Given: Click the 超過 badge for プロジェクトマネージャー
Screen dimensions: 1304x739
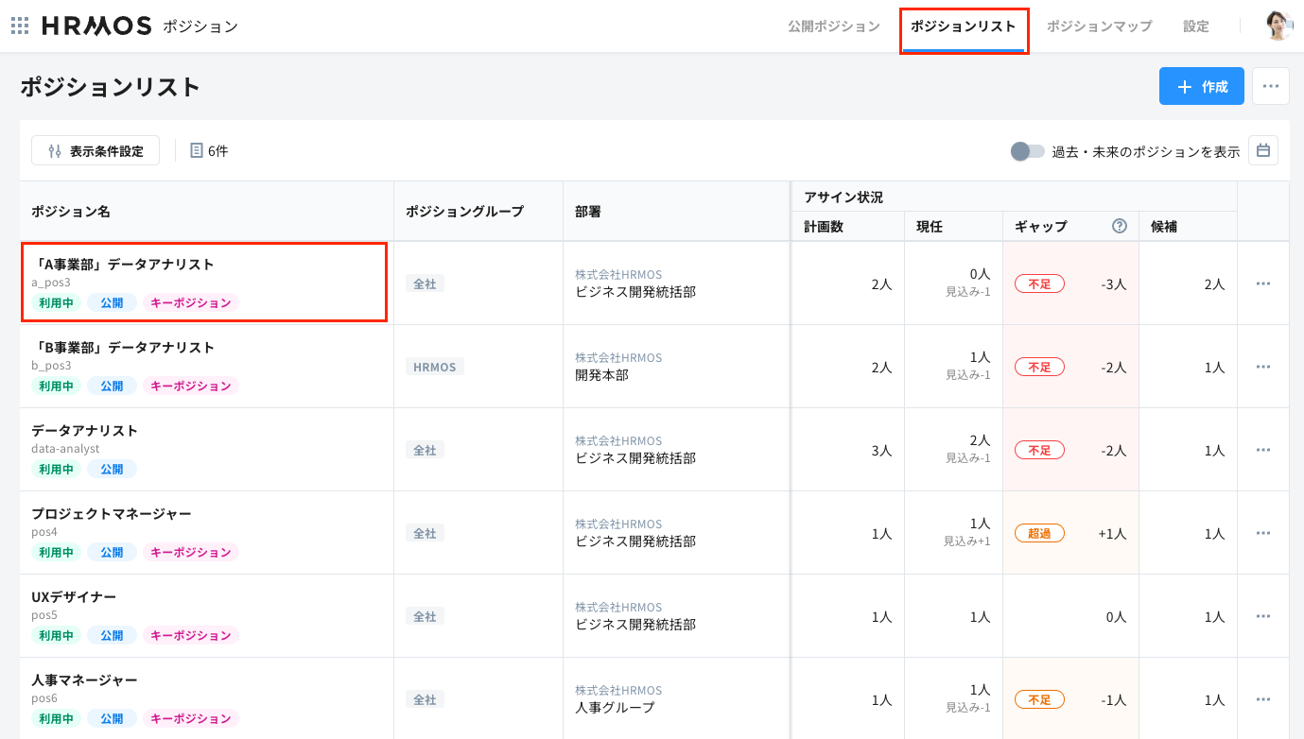Looking at the screenshot, I should [x=1039, y=533].
